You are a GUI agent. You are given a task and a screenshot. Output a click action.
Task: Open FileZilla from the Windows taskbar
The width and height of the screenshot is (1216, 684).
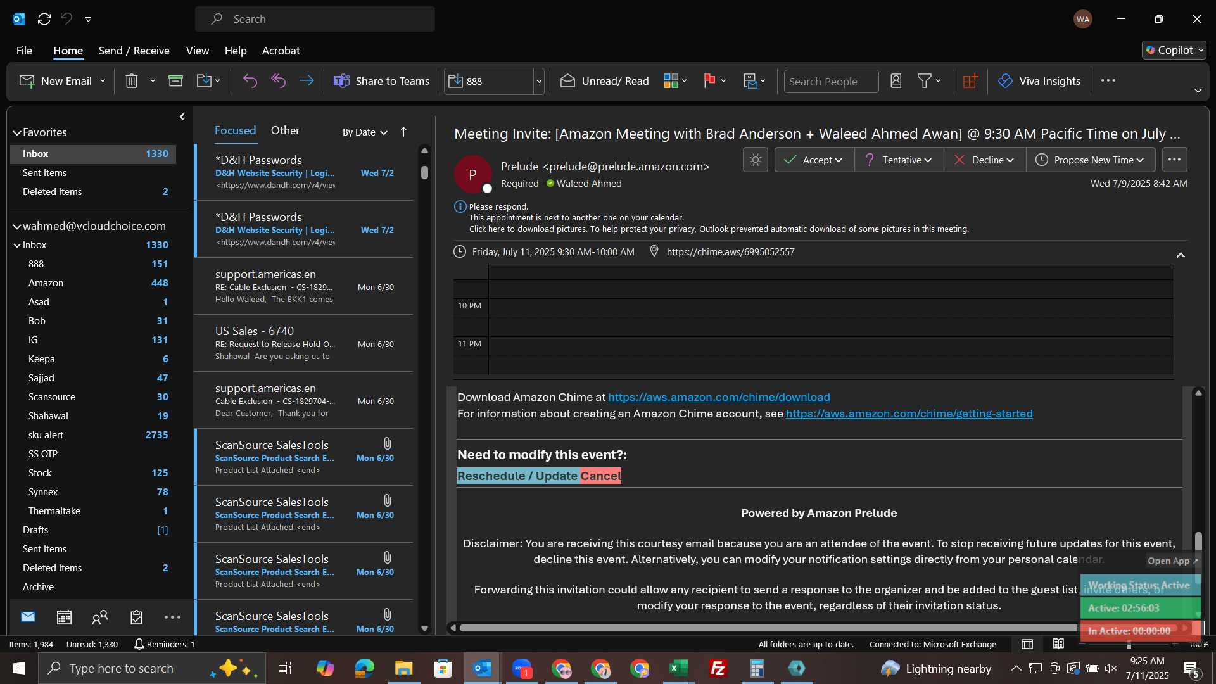click(x=718, y=668)
